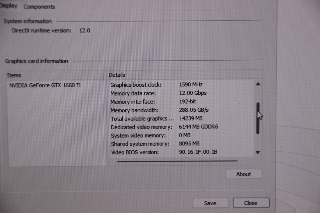Switch to the Display tab
Viewport: 320px width, 213px height.
[8, 6]
